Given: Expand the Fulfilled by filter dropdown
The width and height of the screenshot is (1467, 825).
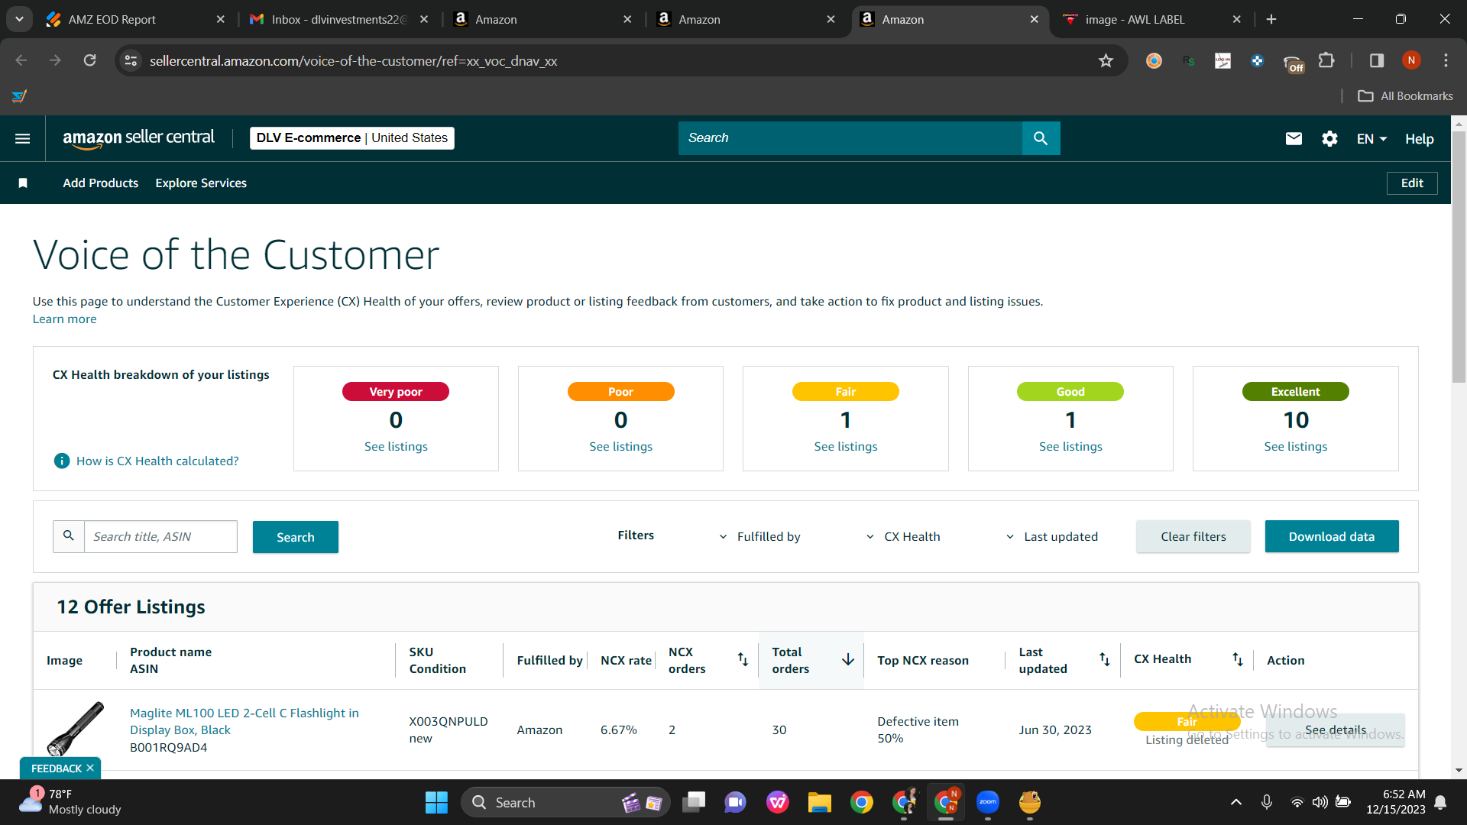Looking at the screenshot, I should point(760,537).
